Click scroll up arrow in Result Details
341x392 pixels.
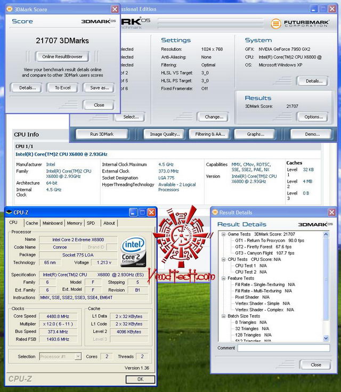[326, 234]
